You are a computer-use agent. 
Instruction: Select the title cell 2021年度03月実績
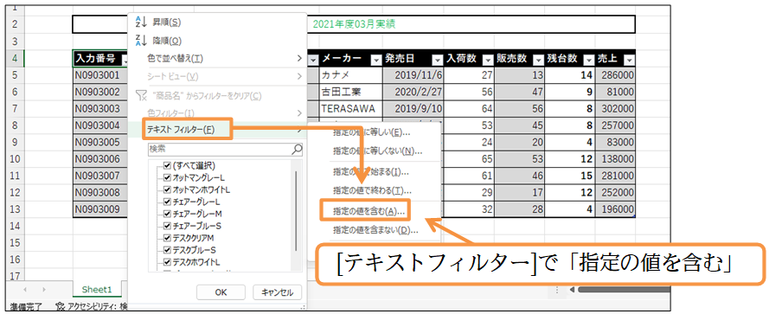point(354,23)
